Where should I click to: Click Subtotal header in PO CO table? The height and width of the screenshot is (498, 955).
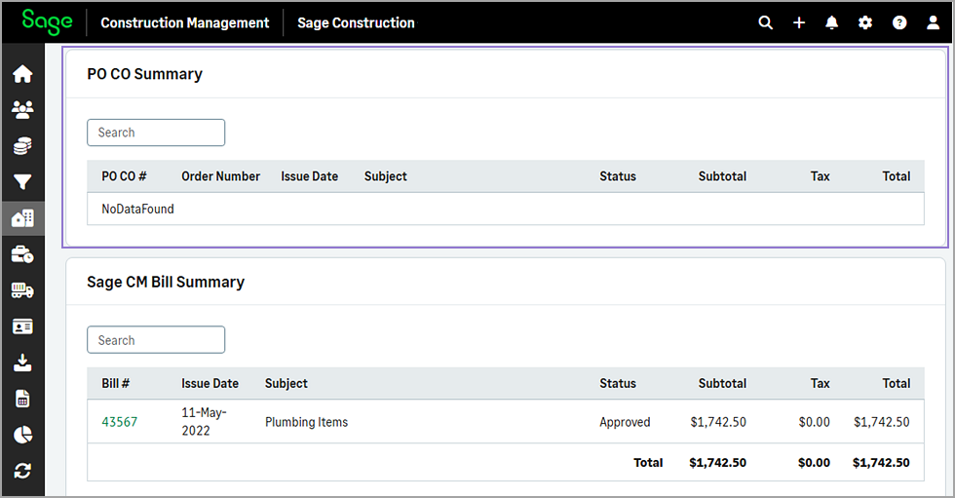tap(722, 176)
